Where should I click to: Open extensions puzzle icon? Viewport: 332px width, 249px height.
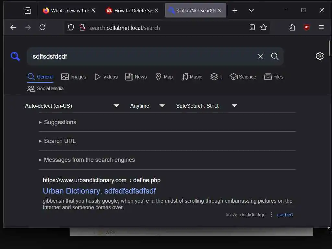coord(292,27)
